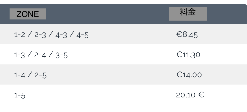Image resolution: width=247 pixels, height=112 pixels.
Task: Select the €11.30 fare cell
Action: [188, 55]
